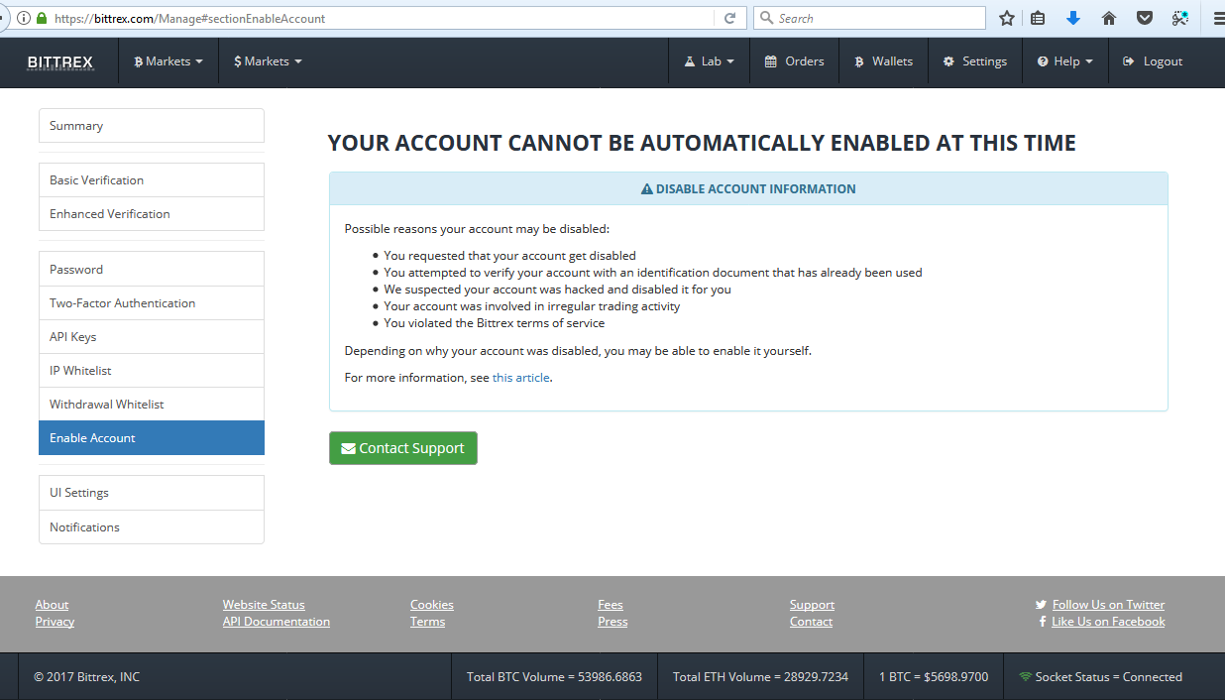Screen dimensions: 1225x700
Task: Go to Password settings
Action: (x=152, y=270)
